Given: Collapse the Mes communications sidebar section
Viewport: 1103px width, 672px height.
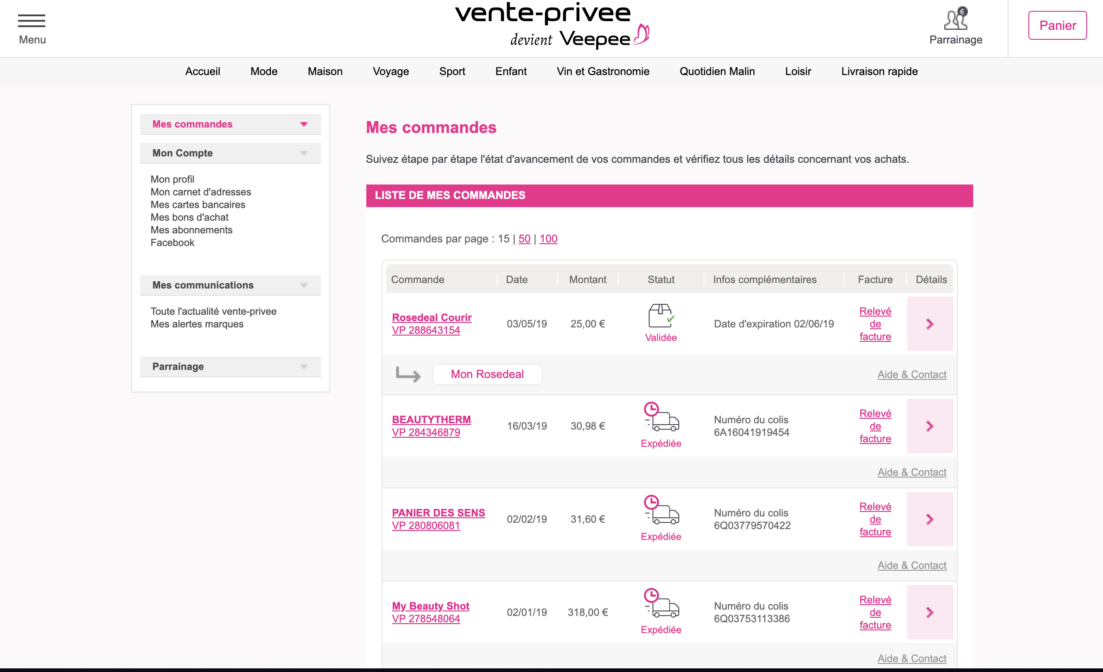Looking at the screenshot, I should (x=231, y=285).
